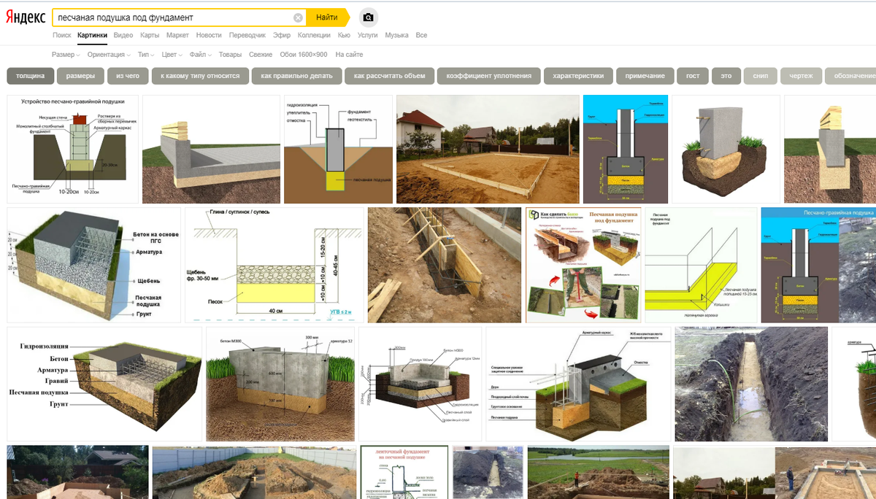The image size is (876, 499).
Task: Clear the search query with the X icon
Action: coord(298,18)
